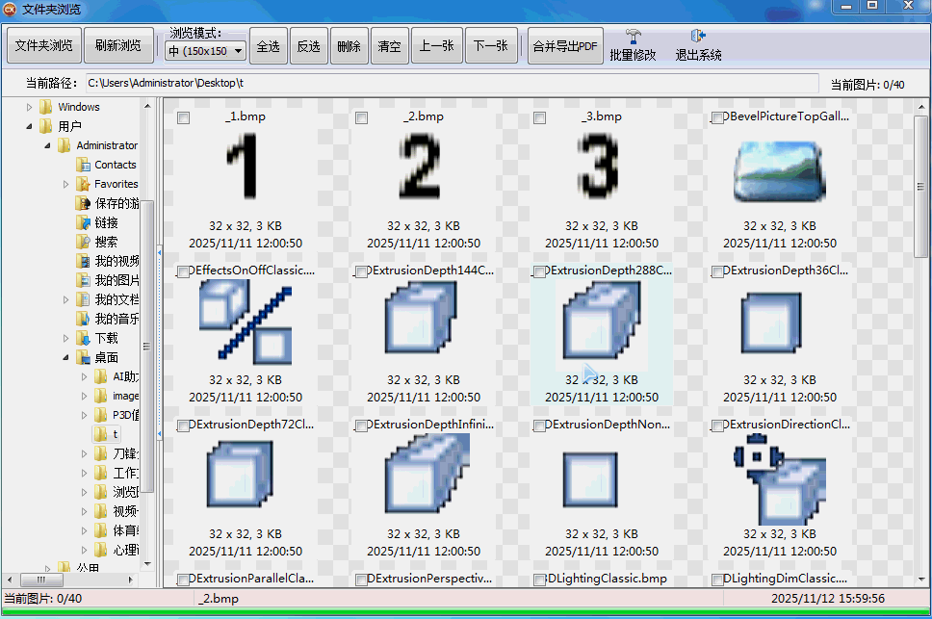Check the box for _1.bmp

tap(184, 118)
